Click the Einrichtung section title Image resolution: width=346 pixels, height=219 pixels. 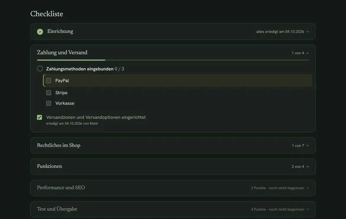click(60, 31)
